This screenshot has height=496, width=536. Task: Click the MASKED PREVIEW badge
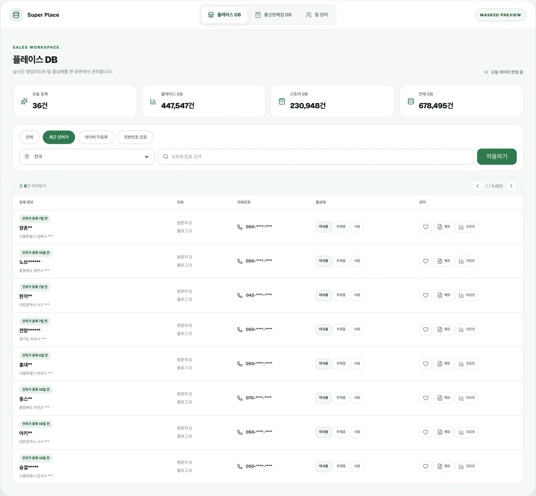(500, 15)
